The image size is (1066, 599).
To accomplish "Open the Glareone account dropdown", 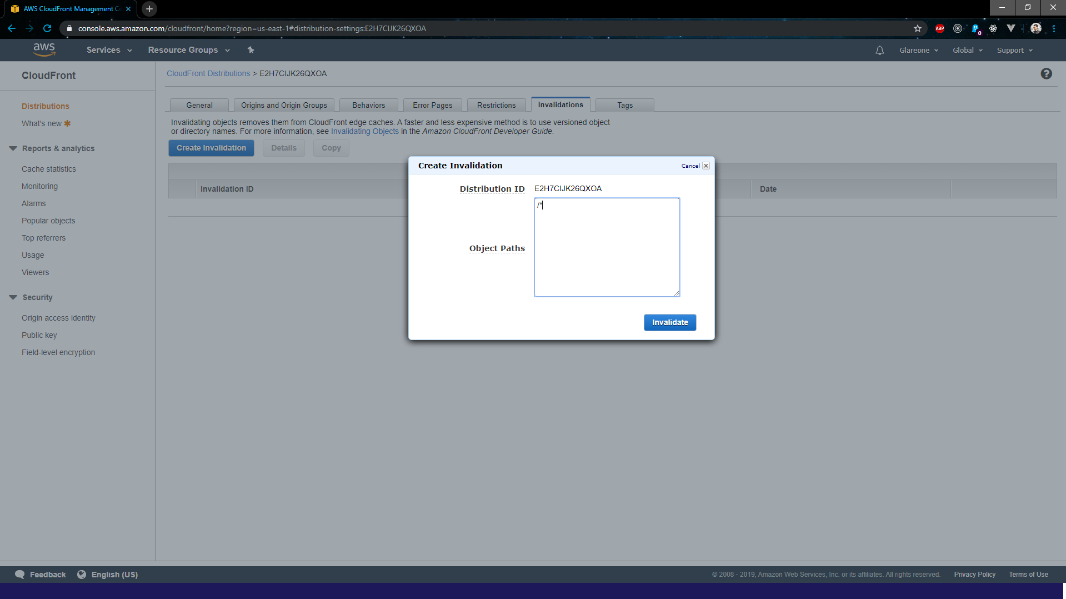I will [919, 51].
